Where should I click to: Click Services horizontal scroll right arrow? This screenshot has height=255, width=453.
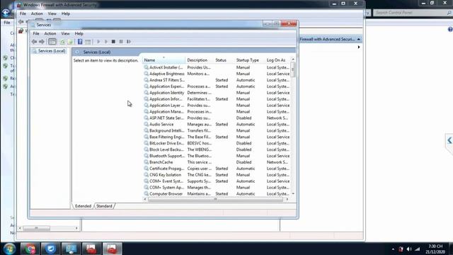point(287,199)
